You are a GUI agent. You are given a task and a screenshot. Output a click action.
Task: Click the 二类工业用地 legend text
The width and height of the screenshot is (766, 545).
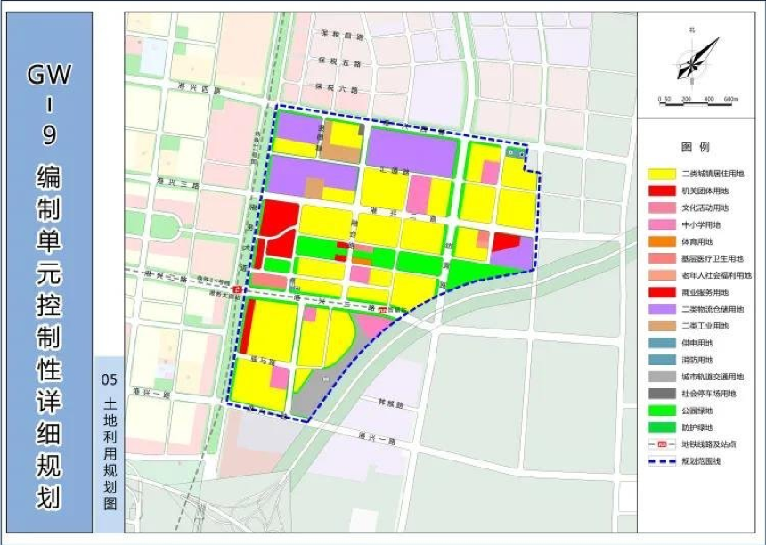pos(705,326)
